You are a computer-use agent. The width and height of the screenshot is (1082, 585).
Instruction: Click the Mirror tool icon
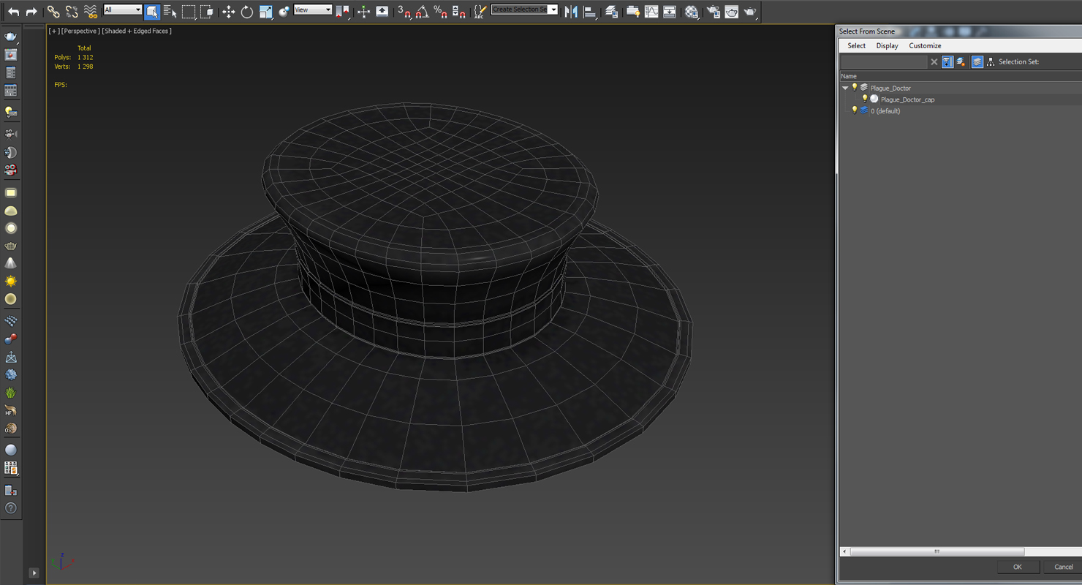572,12
